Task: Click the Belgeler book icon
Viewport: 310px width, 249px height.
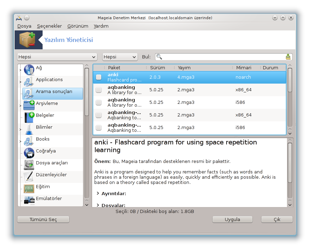Action: point(29,117)
